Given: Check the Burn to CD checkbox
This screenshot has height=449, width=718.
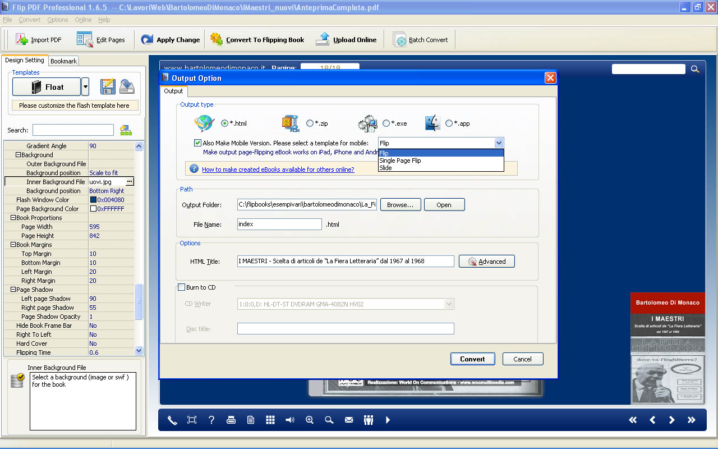Looking at the screenshot, I should point(181,287).
